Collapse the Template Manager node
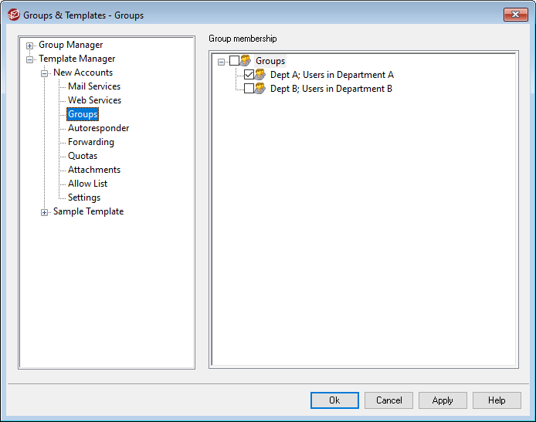 30,59
